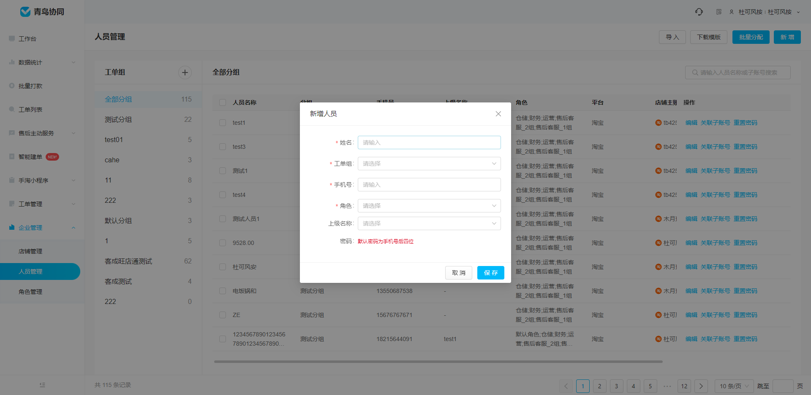The image size is (811, 395).
Task: Go to previous page arrow
Action: click(566, 386)
